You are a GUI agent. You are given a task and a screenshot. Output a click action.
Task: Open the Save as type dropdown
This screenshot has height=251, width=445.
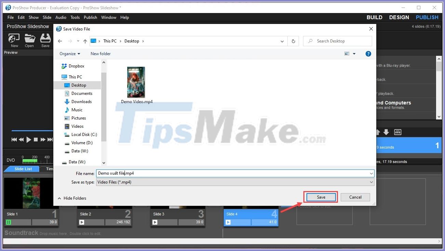(x=371, y=182)
